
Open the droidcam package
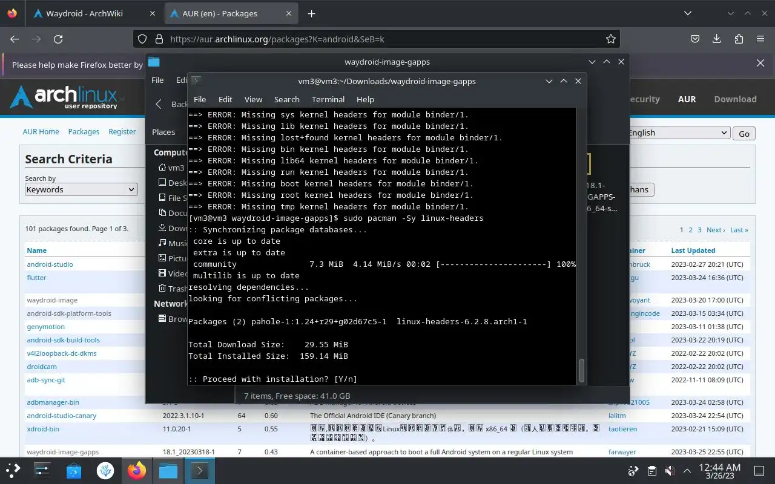pyautogui.click(x=42, y=367)
